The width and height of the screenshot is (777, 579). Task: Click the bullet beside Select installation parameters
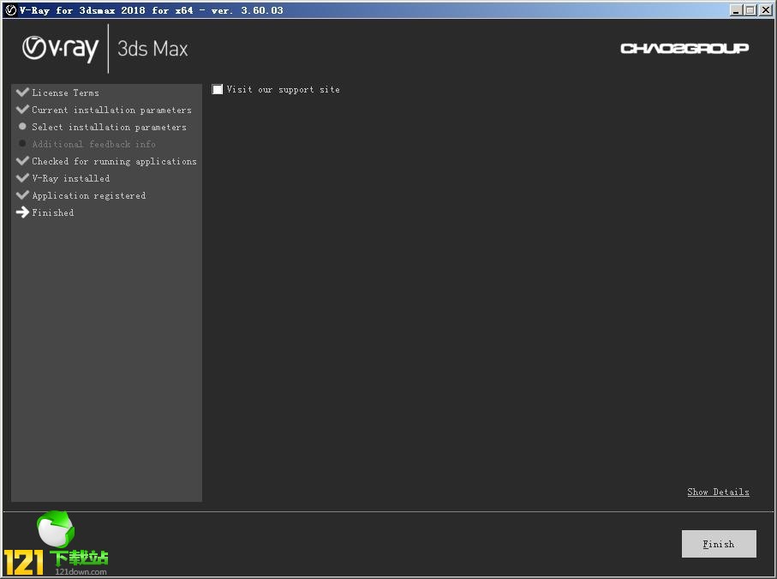[x=22, y=127]
